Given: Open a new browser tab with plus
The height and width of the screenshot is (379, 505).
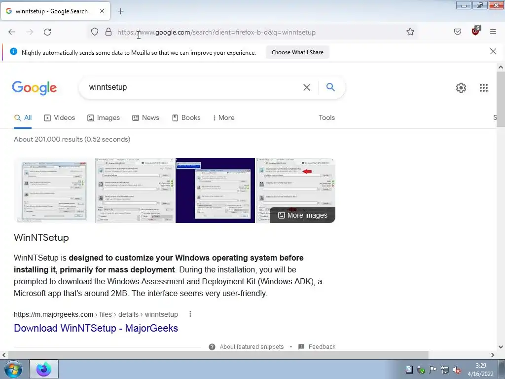Looking at the screenshot, I should (x=120, y=11).
